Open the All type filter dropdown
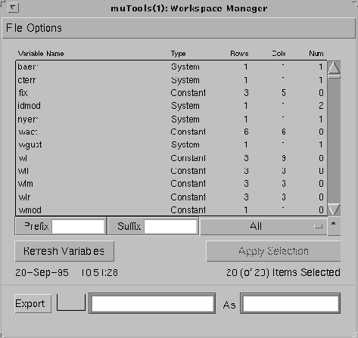Image resolution: width=358 pixels, height=338 pixels. (x=263, y=226)
